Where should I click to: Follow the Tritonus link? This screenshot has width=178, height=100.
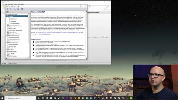[52, 57]
